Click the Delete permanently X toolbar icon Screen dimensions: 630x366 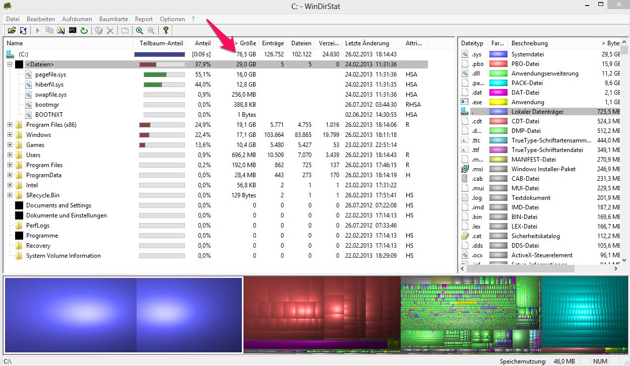click(x=110, y=31)
